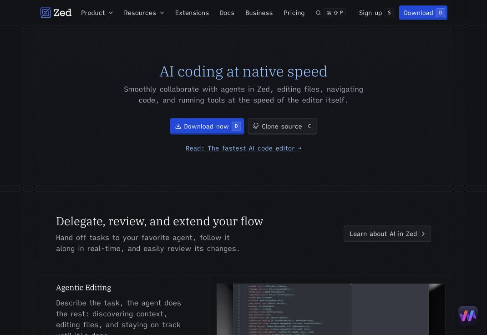The height and width of the screenshot is (335, 487).
Task: Go to the Business page
Action: coord(259,13)
